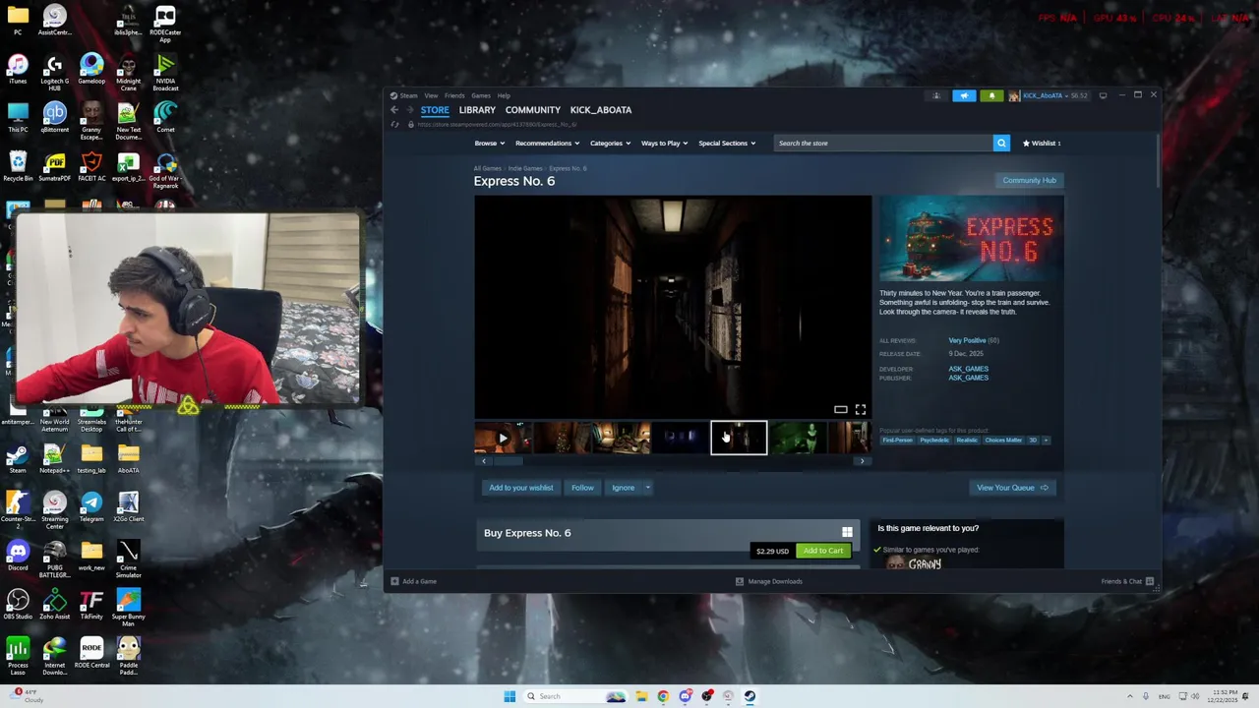This screenshot has height=708, width=1259.
Task: Click the Indie Games breadcrumb link
Action: [525, 169]
